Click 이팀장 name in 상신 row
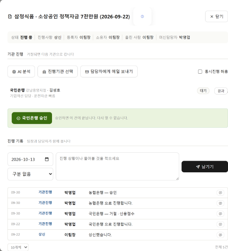228x251 pixels. pos(70,235)
